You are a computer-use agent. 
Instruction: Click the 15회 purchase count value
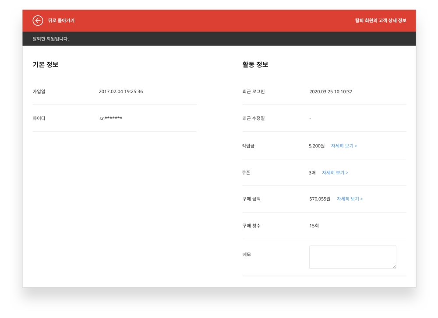314,226
